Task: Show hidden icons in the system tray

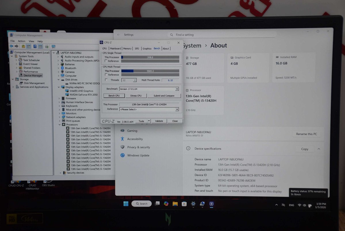Action: 277,205
